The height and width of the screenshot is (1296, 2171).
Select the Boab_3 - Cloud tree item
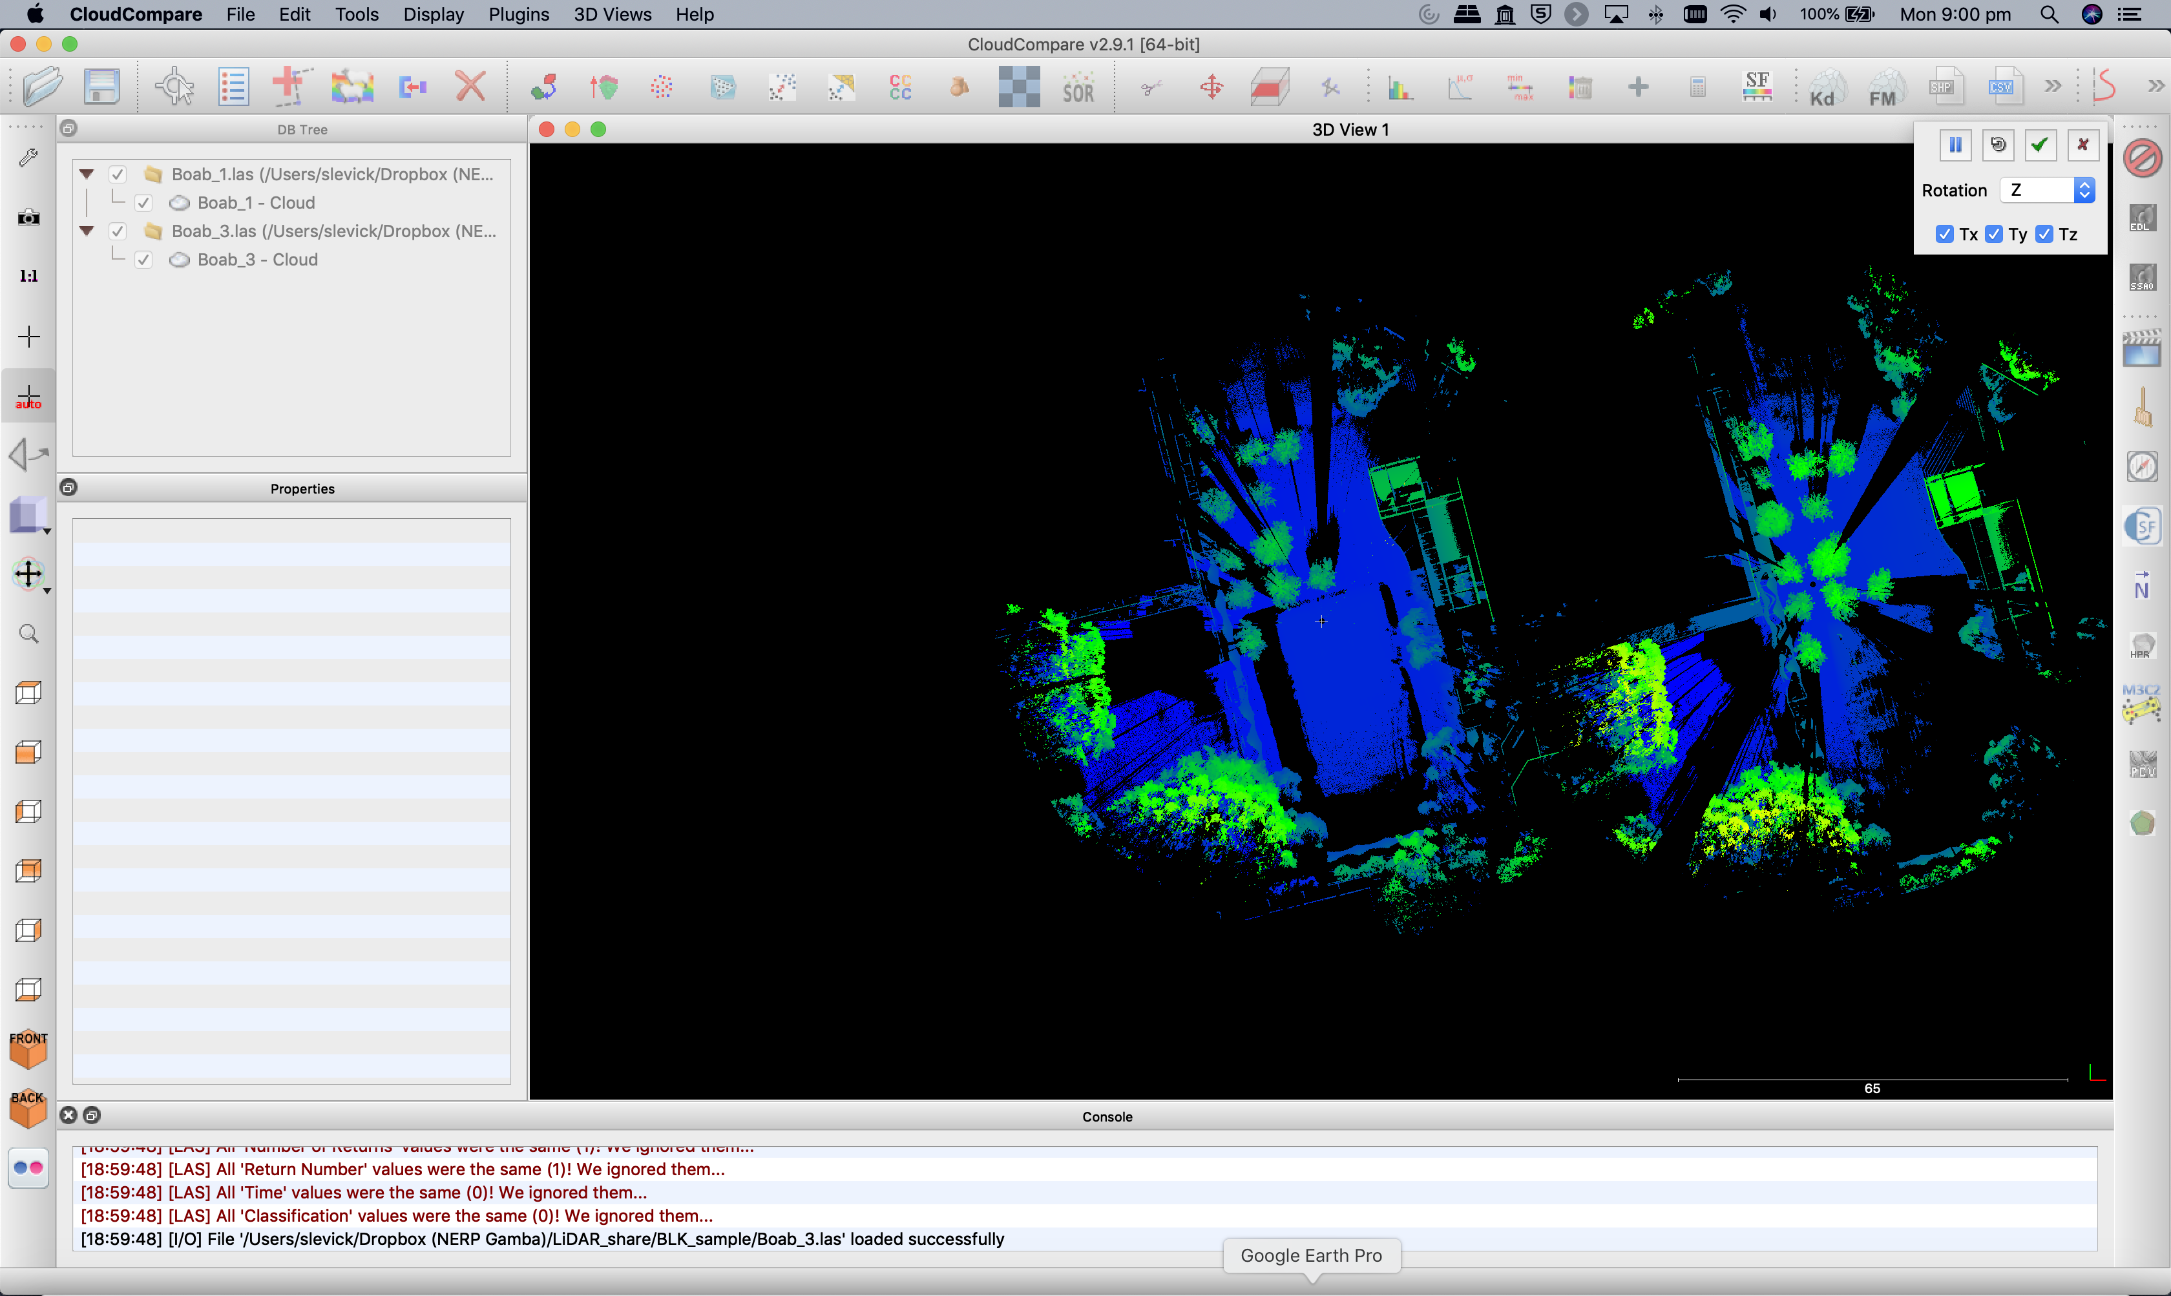(258, 259)
